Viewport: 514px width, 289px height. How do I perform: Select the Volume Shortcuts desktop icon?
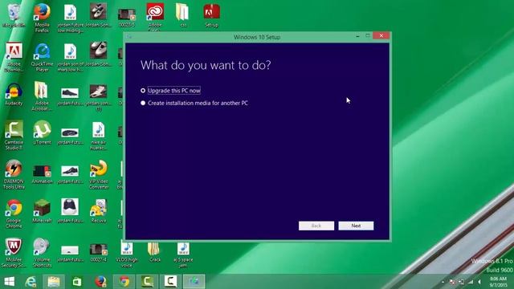tap(42, 253)
